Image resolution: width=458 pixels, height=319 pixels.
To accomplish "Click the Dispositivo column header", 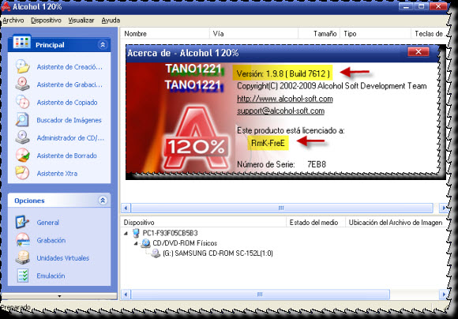I will pos(203,223).
